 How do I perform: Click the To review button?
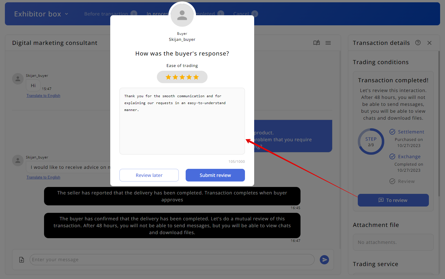[393, 200]
